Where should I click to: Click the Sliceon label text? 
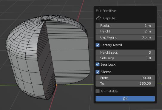point(106,72)
